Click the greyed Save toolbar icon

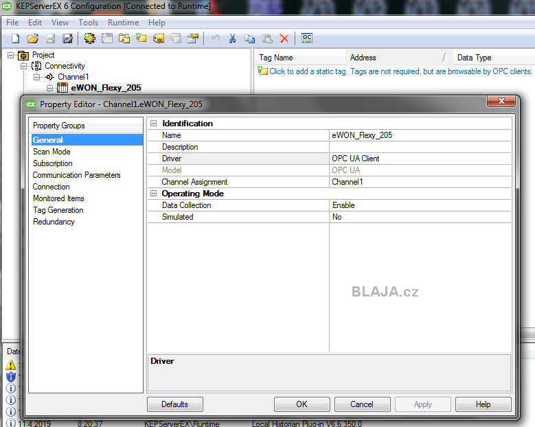tap(51, 38)
